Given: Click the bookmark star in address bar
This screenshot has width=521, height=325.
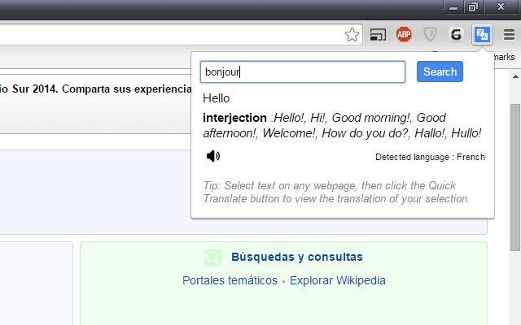Looking at the screenshot, I should click(x=352, y=34).
